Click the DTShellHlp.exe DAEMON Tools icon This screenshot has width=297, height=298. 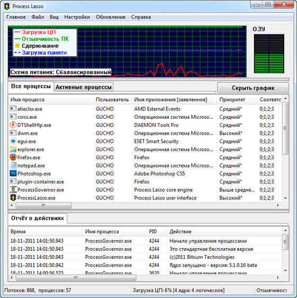click(x=13, y=125)
